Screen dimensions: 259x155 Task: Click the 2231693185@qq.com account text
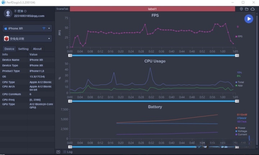(x=29, y=16)
